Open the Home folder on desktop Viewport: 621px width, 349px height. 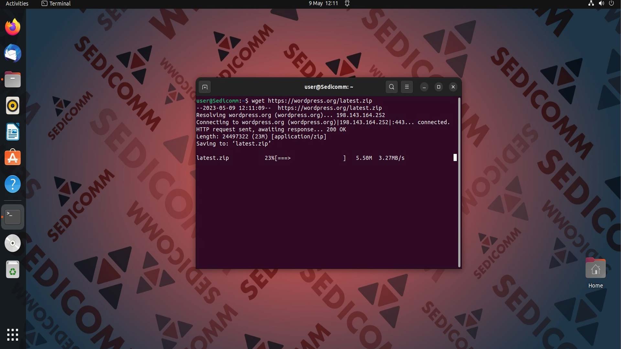595,273
